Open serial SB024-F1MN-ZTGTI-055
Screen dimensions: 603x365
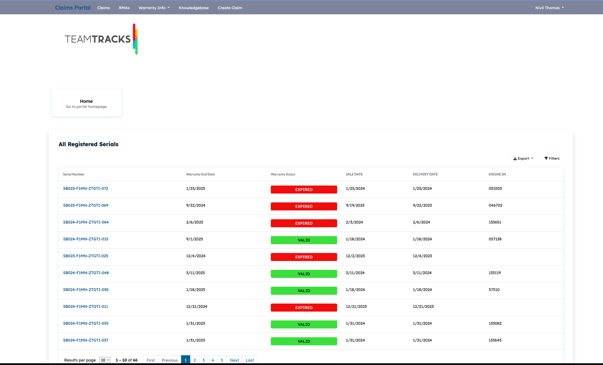click(x=86, y=324)
